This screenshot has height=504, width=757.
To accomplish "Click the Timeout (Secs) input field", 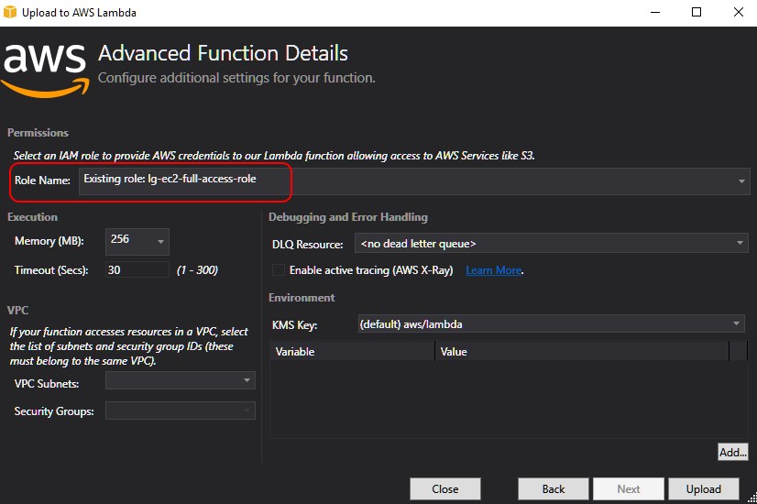I will [x=137, y=270].
